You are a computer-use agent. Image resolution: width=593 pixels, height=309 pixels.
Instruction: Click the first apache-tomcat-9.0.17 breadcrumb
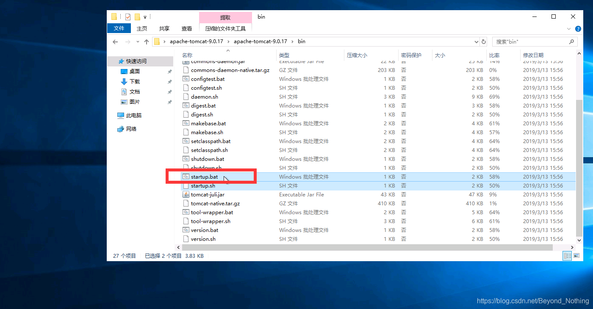tap(197, 41)
